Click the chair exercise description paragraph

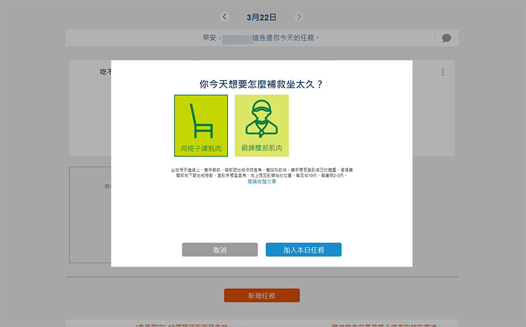(x=262, y=172)
